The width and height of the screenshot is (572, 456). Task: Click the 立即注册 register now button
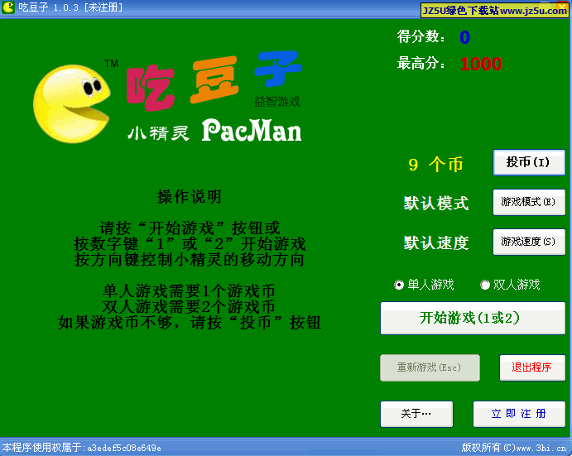coord(519,414)
